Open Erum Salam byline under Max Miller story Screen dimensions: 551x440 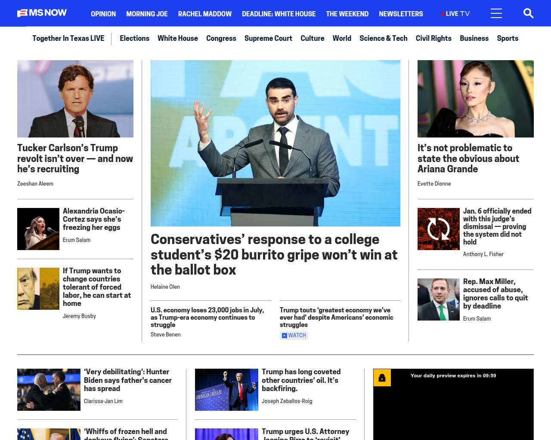point(477,319)
